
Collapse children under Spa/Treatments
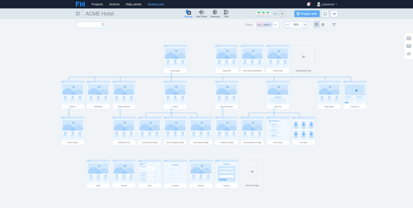click(x=223, y=109)
